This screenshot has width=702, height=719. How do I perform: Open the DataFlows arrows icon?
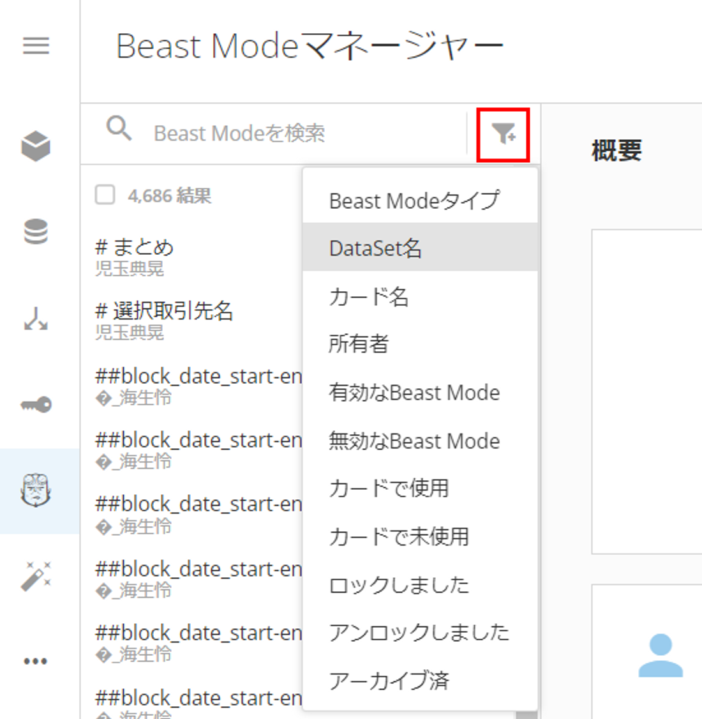tap(36, 319)
